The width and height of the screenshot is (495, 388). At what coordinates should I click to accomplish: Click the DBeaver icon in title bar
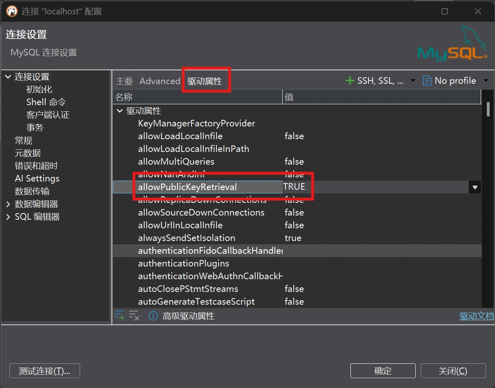[12, 11]
